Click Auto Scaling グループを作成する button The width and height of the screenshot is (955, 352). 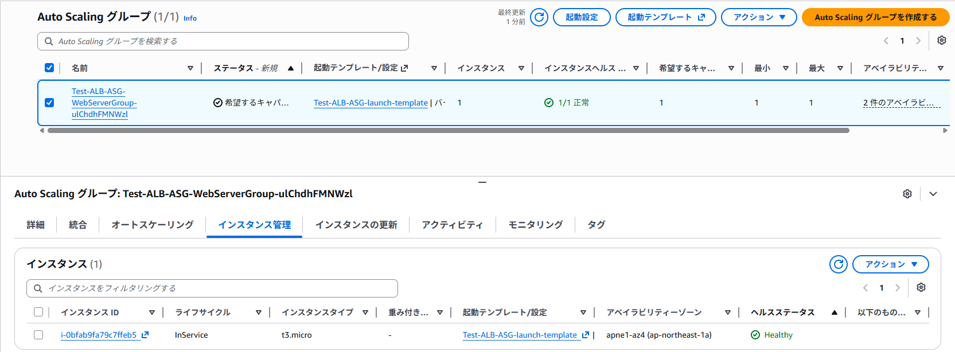click(875, 17)
